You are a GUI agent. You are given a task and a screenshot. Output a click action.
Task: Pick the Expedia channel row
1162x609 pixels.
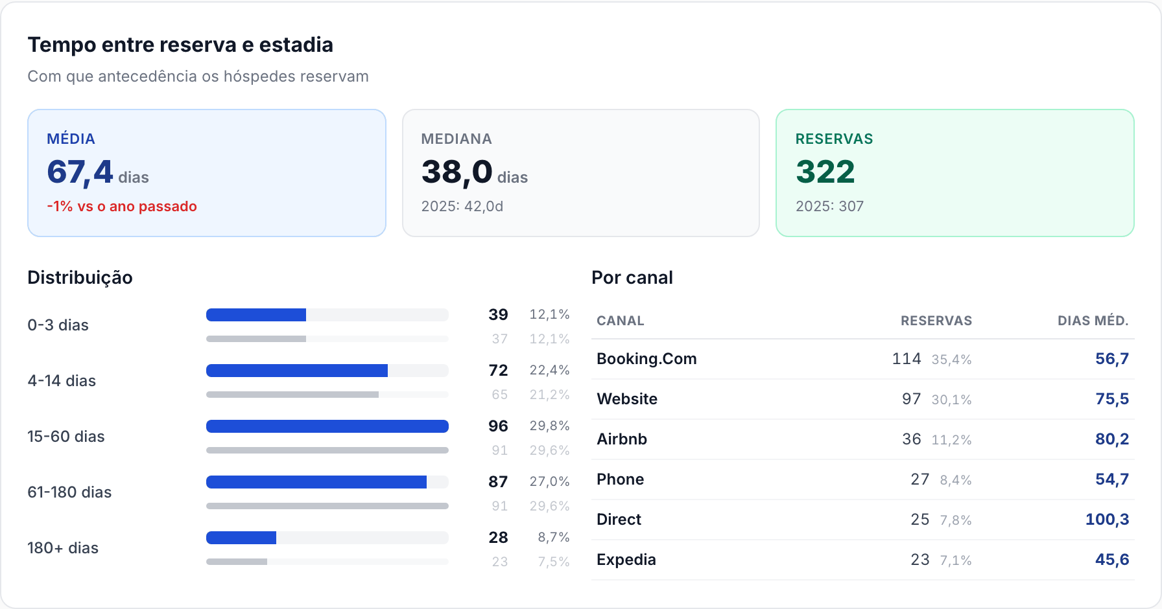863,560
